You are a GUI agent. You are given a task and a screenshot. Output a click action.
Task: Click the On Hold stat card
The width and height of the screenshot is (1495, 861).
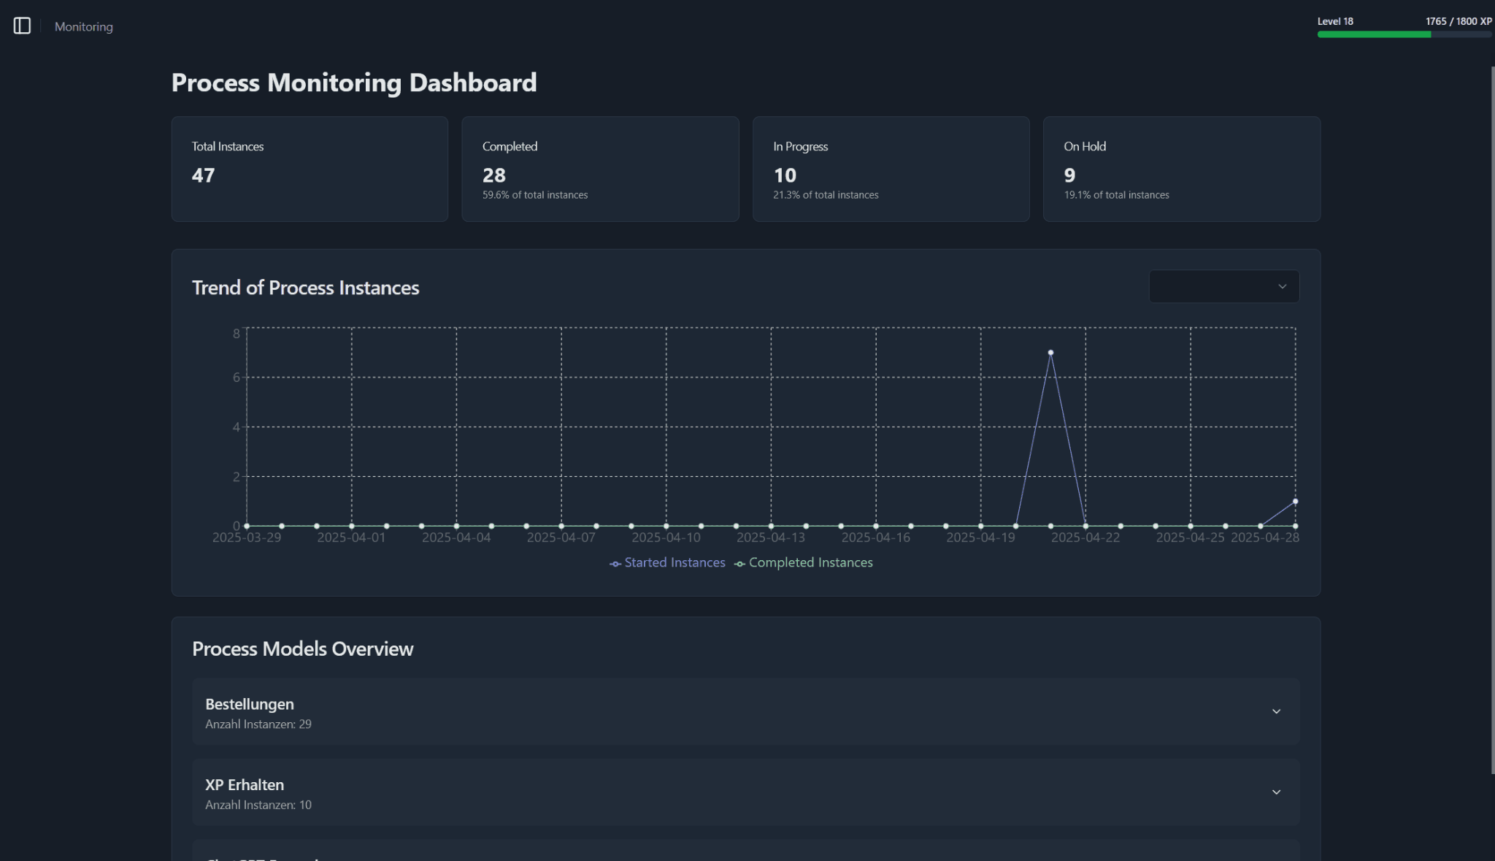pyautogui.click(x=1181, y=169)
